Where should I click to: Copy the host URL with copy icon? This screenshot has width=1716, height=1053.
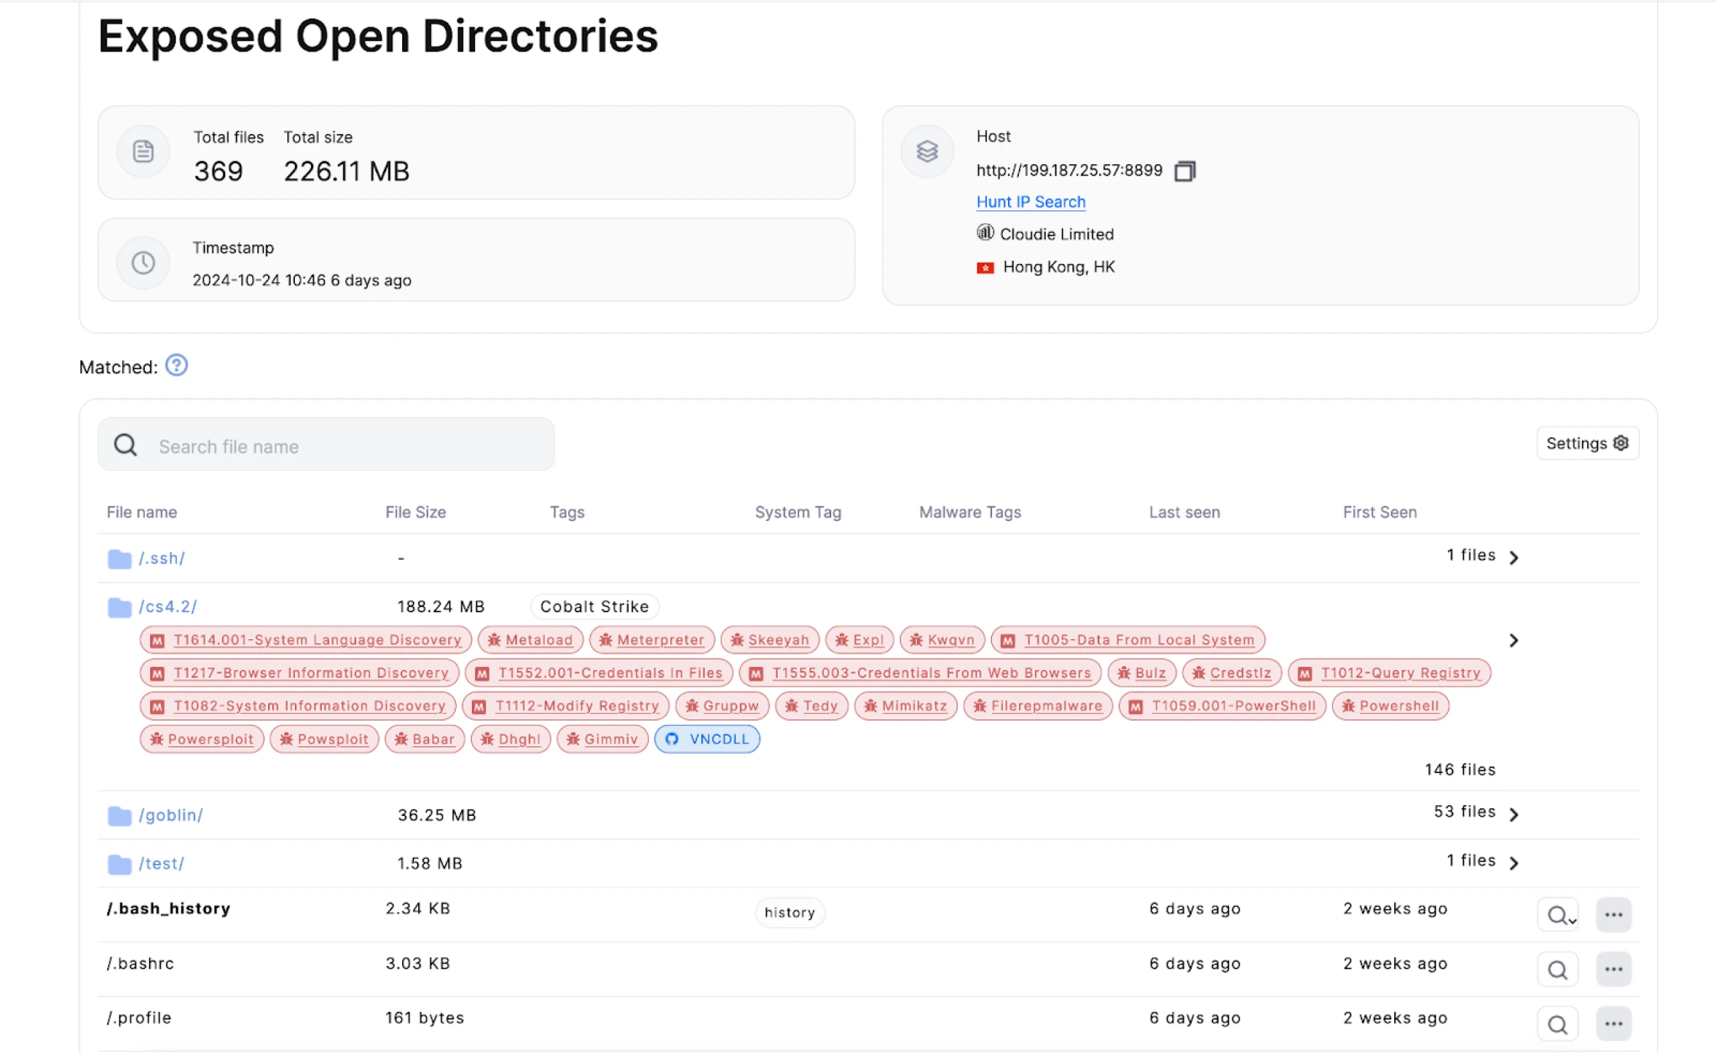tap(1184, 171)
